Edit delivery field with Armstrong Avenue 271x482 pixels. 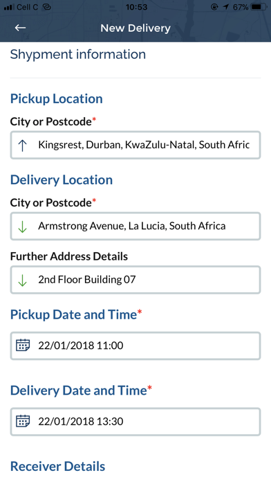[135, 226]
